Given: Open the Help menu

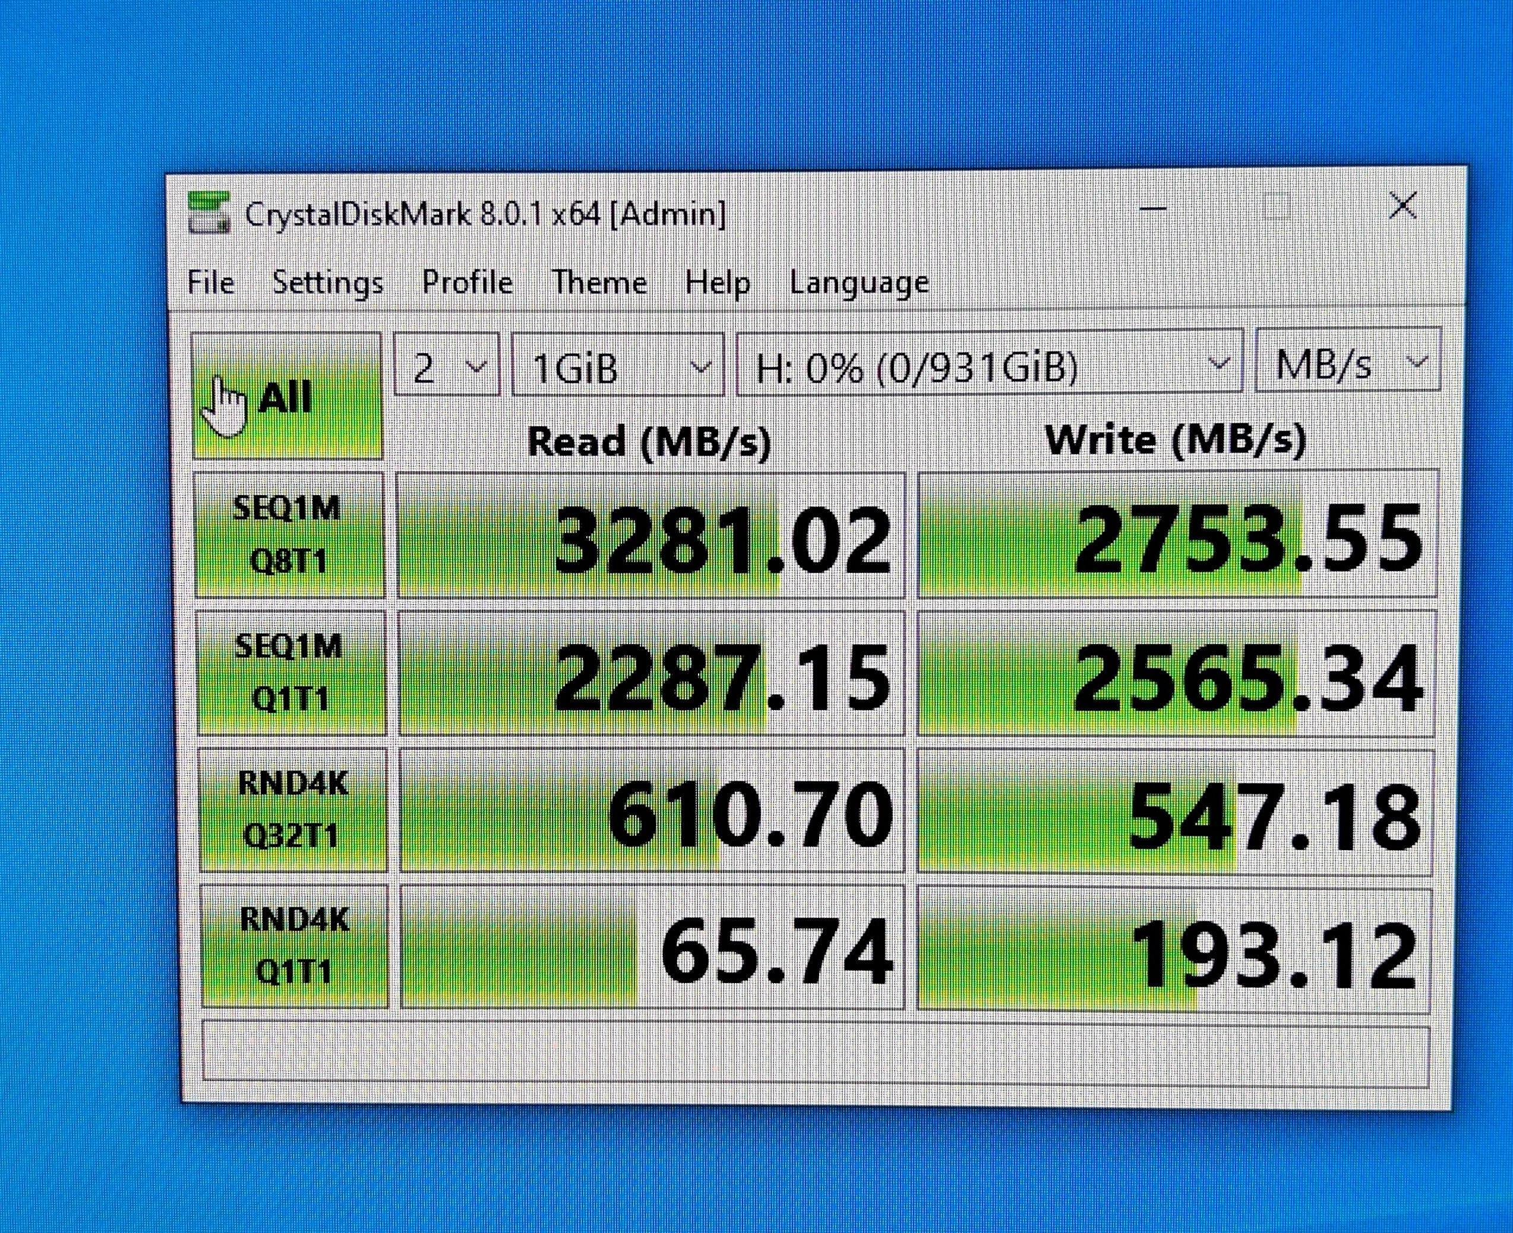Looking at the screenshot, I should 717,283.
